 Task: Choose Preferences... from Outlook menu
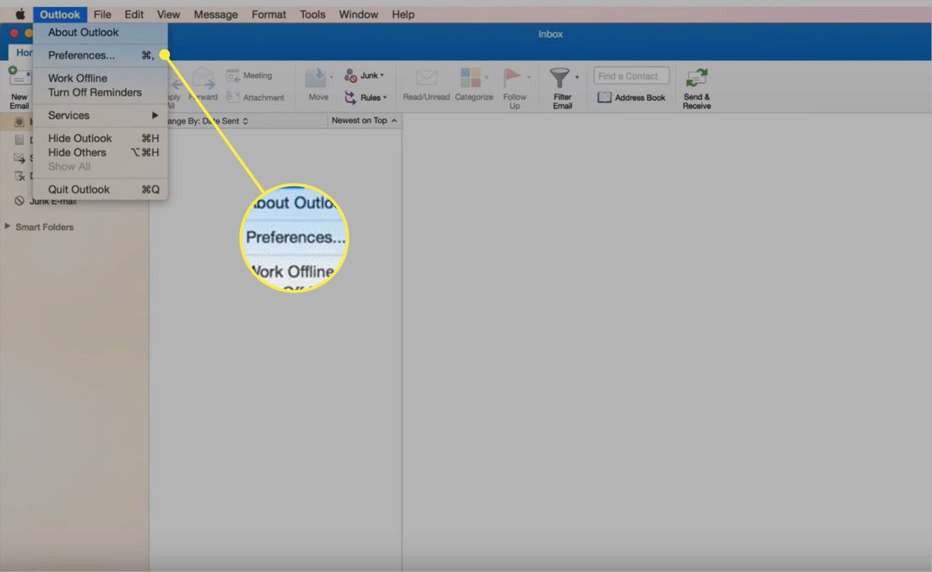[100, 55]
